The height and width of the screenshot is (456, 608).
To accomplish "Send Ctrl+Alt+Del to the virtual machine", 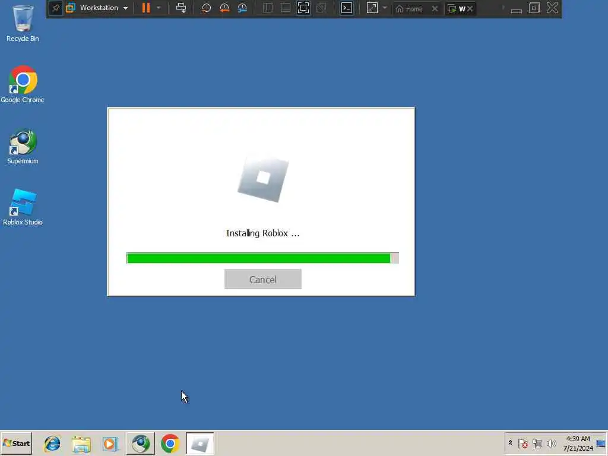I will (181, 8).
